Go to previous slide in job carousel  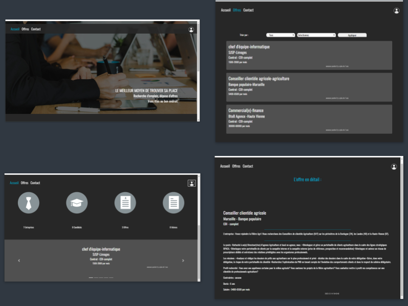19,261
